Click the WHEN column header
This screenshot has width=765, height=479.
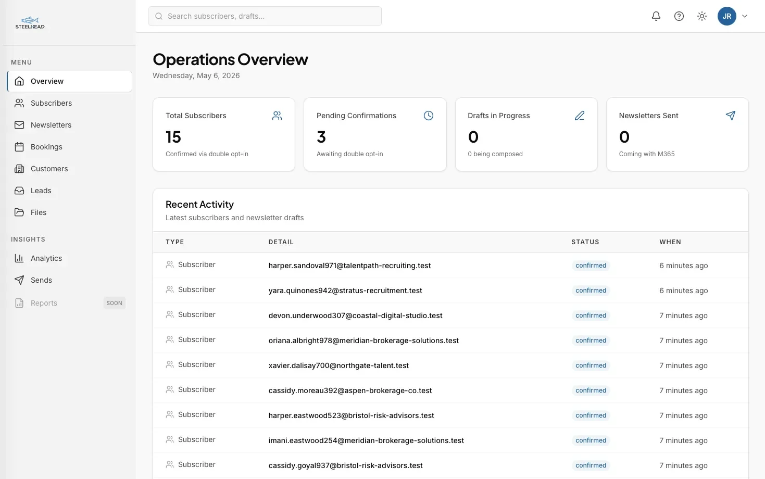(670, 242)
